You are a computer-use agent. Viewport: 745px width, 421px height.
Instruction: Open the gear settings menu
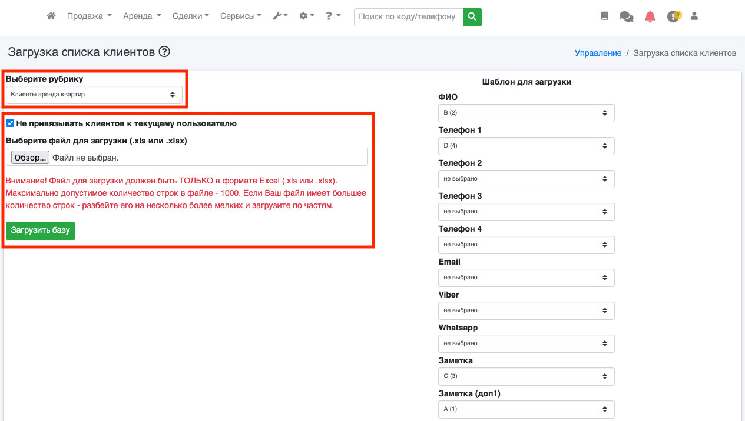click(306, 16)
